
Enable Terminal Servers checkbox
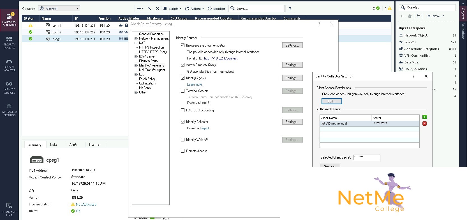182,91
